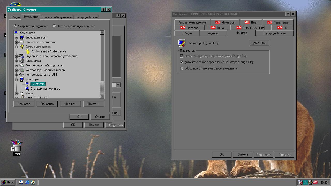
Task: Select the Стандартный монитор icon
Action: click(x=27, y=89)
